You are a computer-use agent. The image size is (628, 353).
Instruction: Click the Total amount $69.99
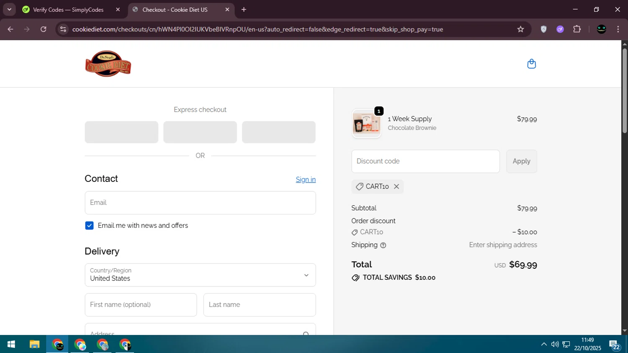click(x=523, y=265)
